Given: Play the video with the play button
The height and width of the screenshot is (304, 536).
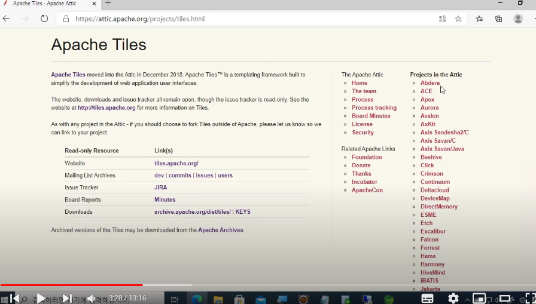Looking at the screenshot, I should [x=41, y=298].
